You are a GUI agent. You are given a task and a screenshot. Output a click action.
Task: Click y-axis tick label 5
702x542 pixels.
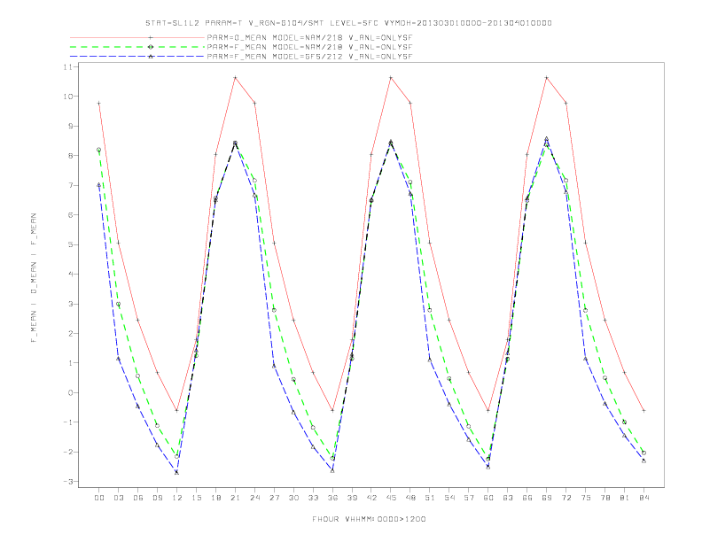click(70, 244)
